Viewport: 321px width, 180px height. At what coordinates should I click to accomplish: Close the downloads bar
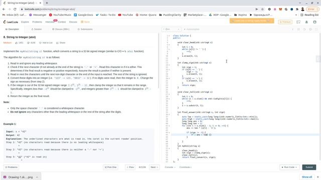317,177
